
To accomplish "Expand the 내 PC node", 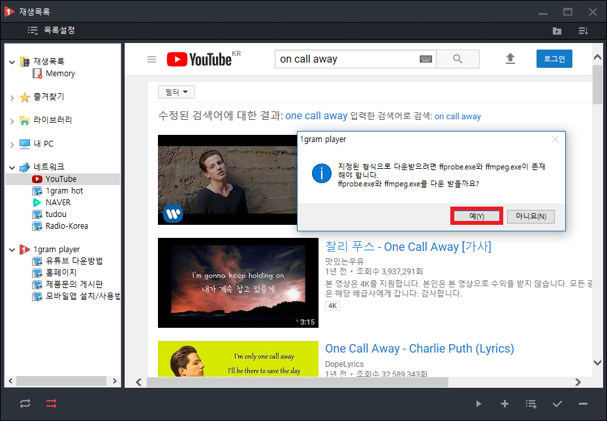I will (x=12, y=145).
